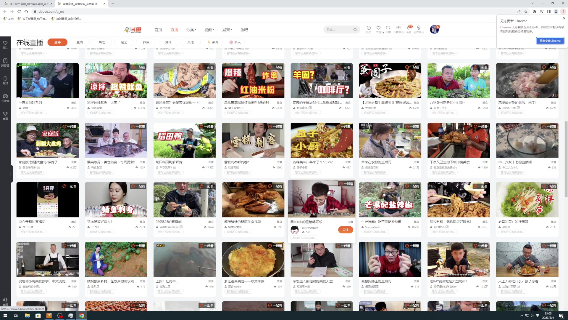The image size is (568, 320).
Task: Click the address bar URL
Action: [51, 12]
